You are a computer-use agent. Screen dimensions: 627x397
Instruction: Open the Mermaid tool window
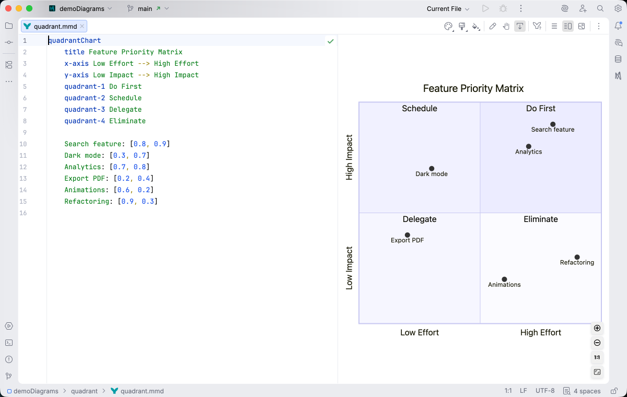[x=618, y=76]
